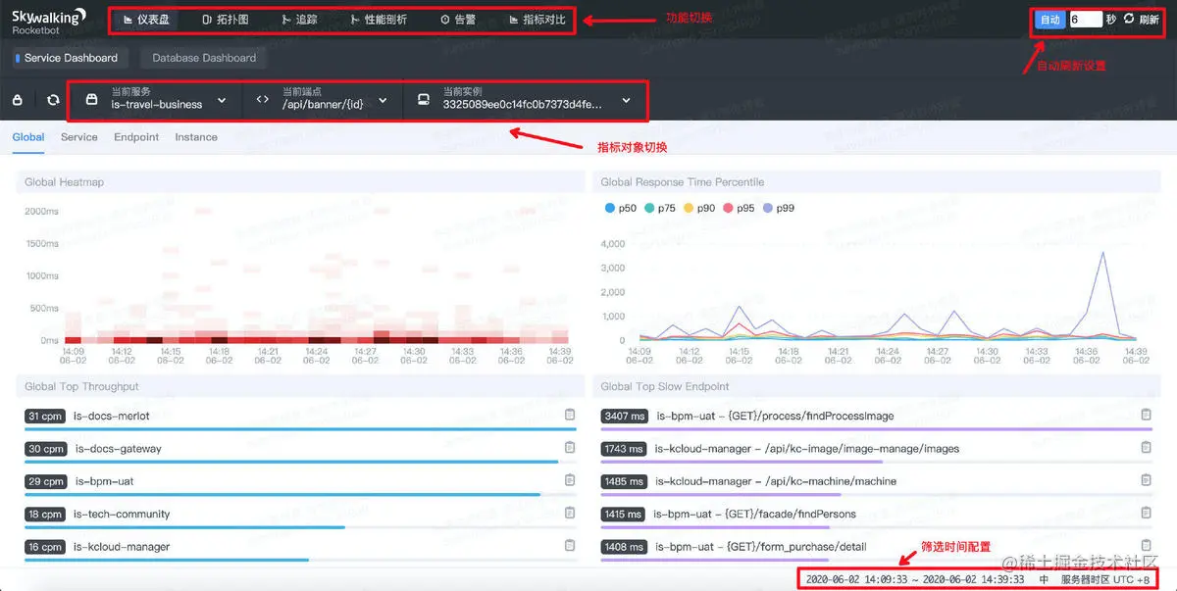Toggle the p95 legend series

point(739,208)
